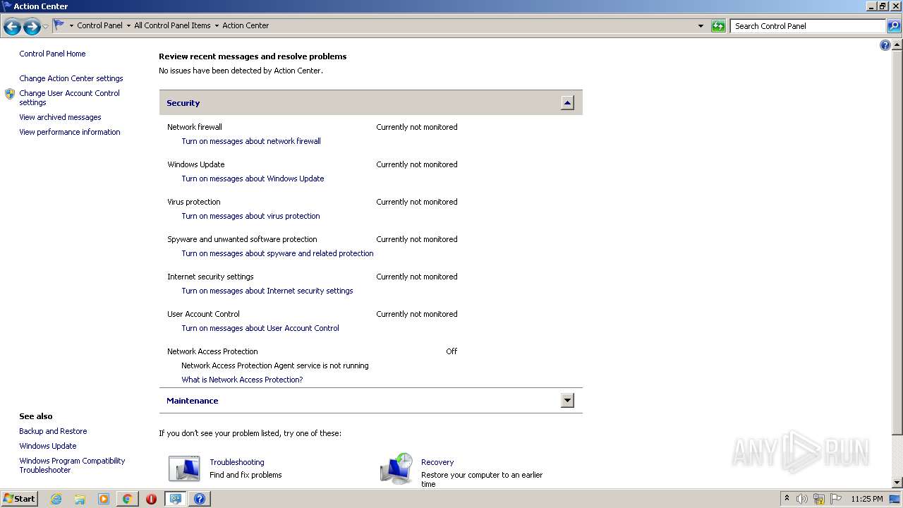Turn on messages about Windows Update
The height and width of the screenshot is (508, 903).
(253, 179)
